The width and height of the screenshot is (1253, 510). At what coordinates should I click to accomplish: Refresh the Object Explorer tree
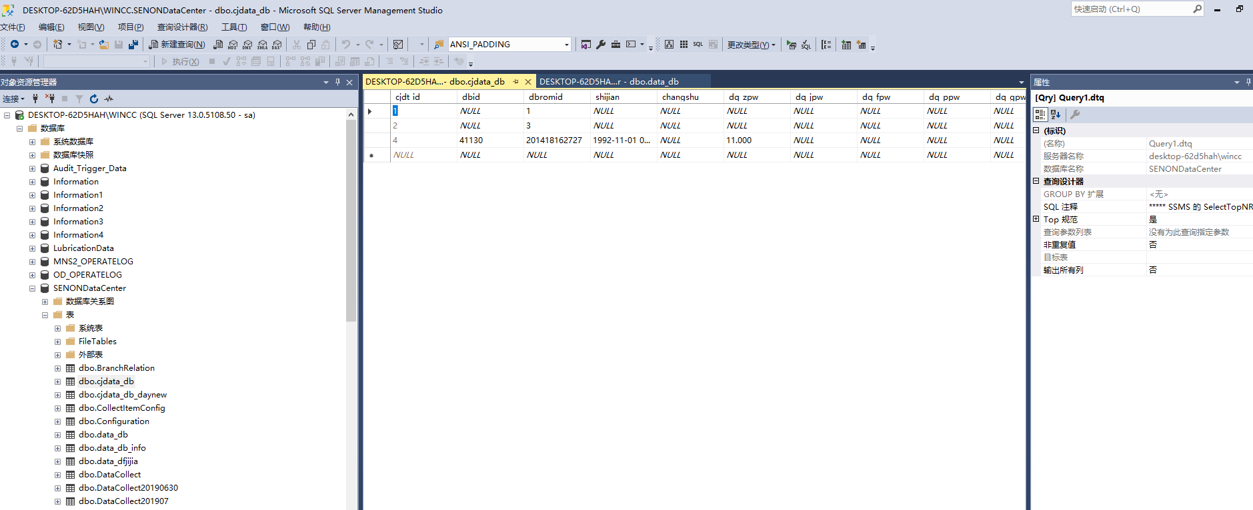pyautogui.click(x=94, y=99)
